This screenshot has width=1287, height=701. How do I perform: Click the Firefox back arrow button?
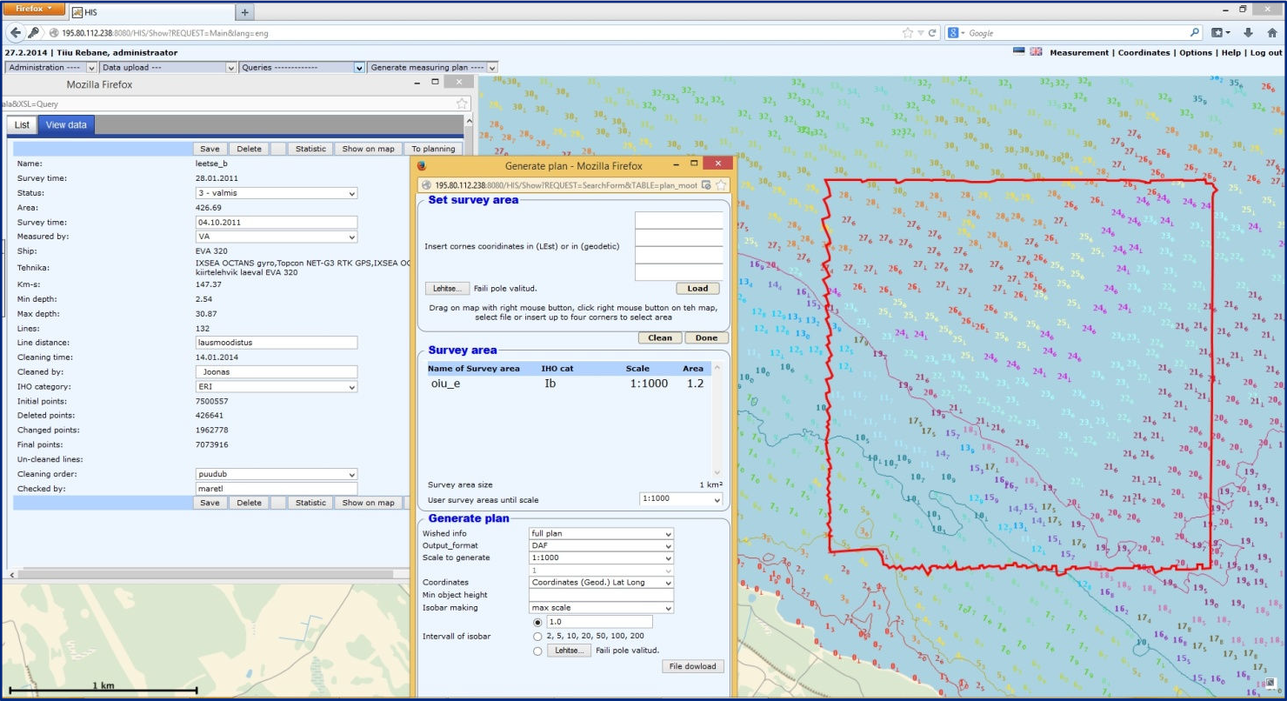pos(15,33)
